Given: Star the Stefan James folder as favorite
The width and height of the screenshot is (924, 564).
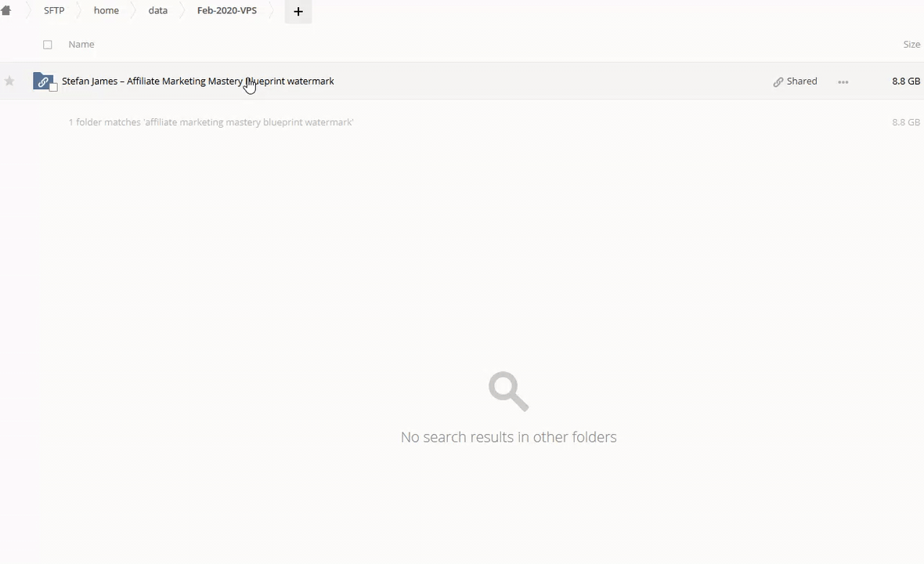Looking at the screenshot, I should [x=9, y=81].
